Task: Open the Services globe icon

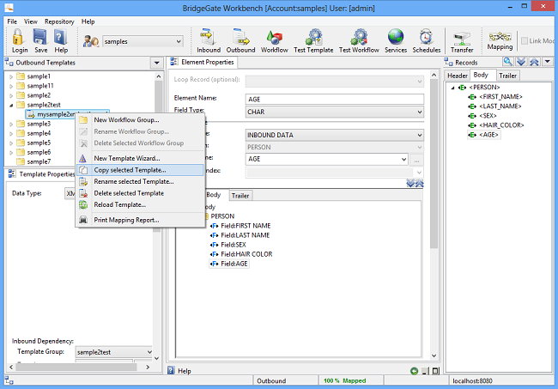Action: [x=396, y=41]
